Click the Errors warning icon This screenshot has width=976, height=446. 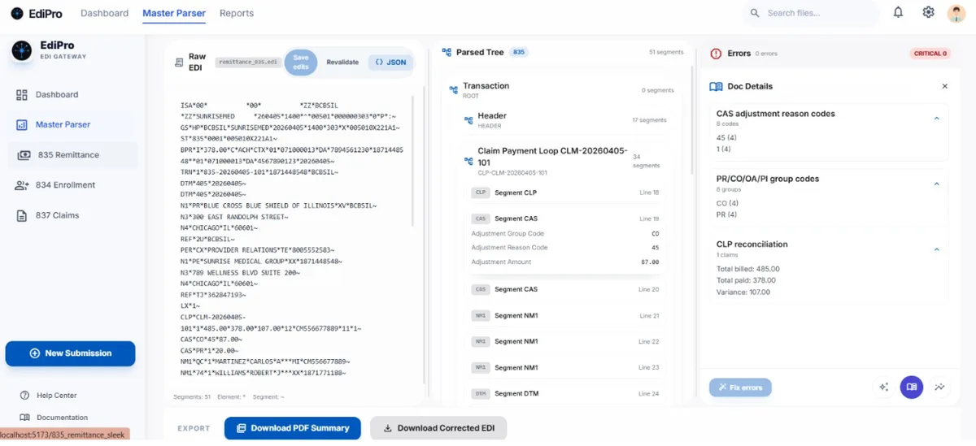716,54
